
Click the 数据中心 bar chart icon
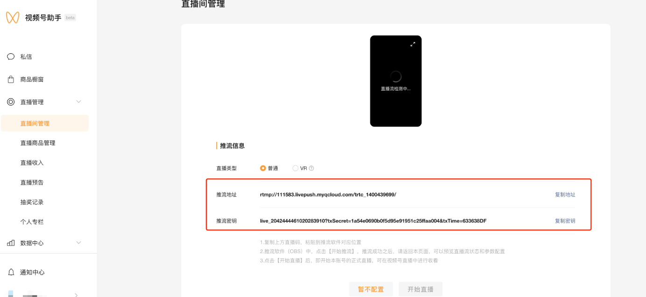point(11,243)
